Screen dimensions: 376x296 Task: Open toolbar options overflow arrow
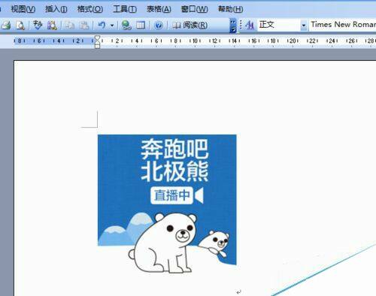pyautogui.click(x=233, y=26)
